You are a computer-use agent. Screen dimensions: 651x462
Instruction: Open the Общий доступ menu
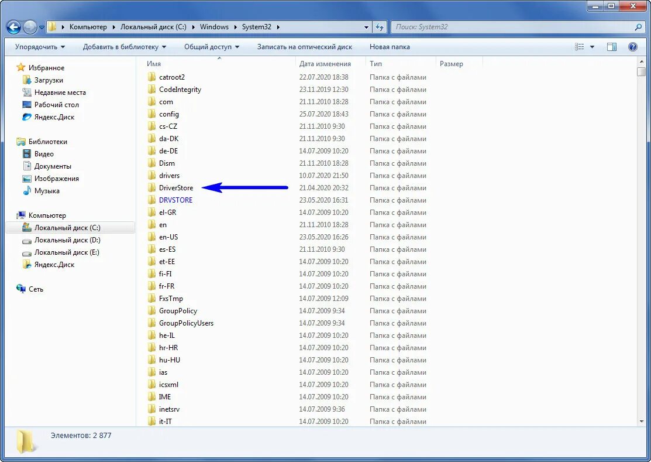pos(212,47)
